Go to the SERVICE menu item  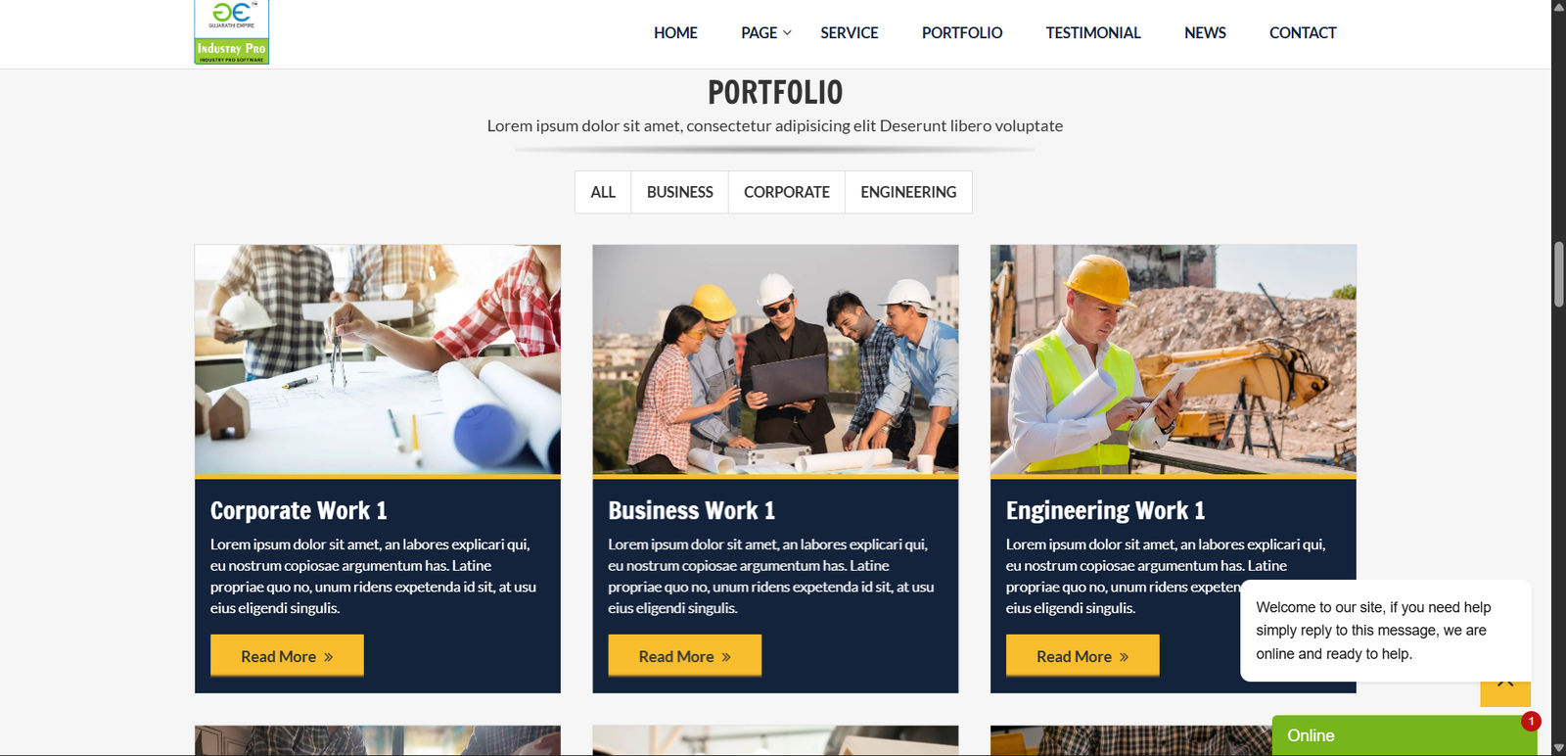point(850,33)
